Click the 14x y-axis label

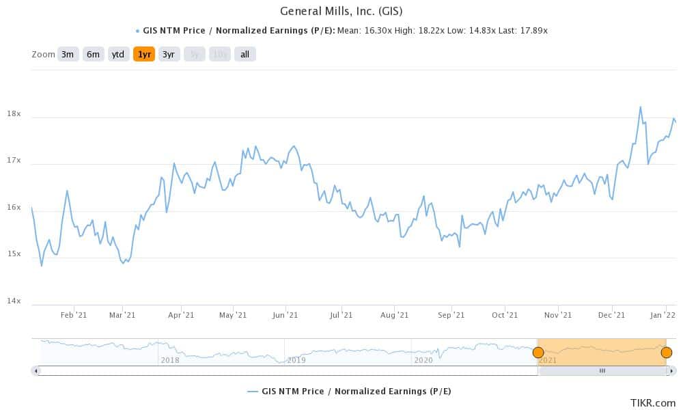tap(14, 301)
